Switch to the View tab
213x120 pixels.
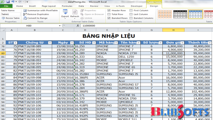[x=107, y=6]
